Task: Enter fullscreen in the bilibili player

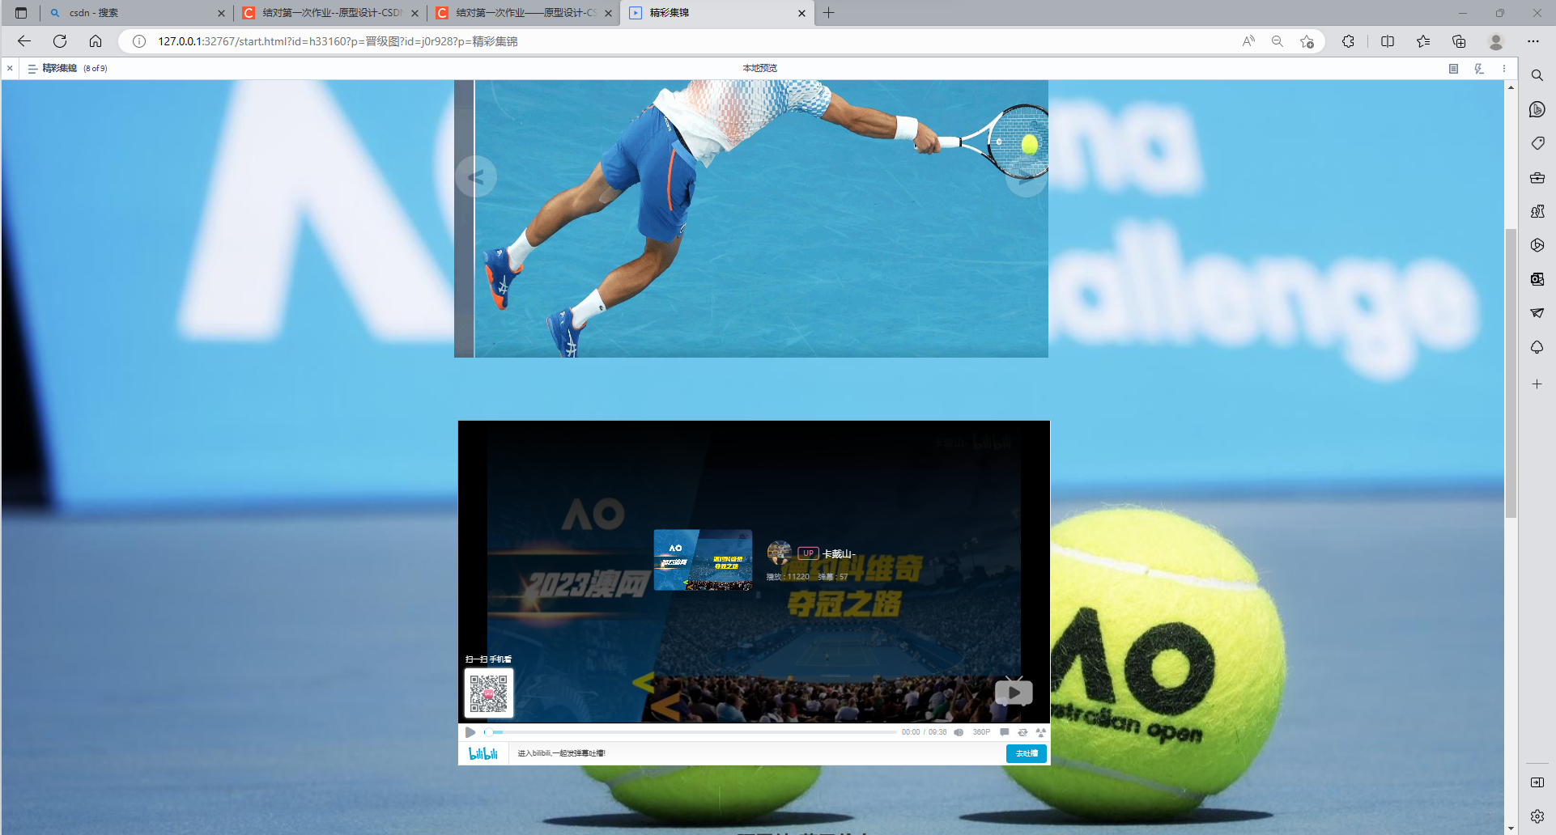Action: click(1041, 732)
